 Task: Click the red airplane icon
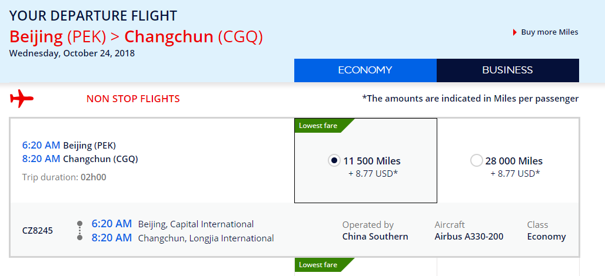[22, 99]
